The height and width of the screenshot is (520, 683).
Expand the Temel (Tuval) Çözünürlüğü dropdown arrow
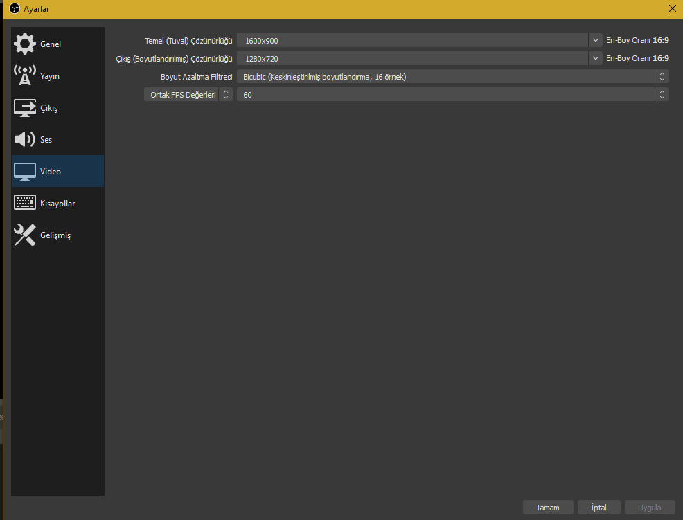click(596, 40)
